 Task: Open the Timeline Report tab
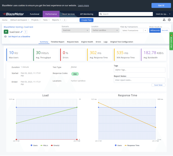pos(57,42)
